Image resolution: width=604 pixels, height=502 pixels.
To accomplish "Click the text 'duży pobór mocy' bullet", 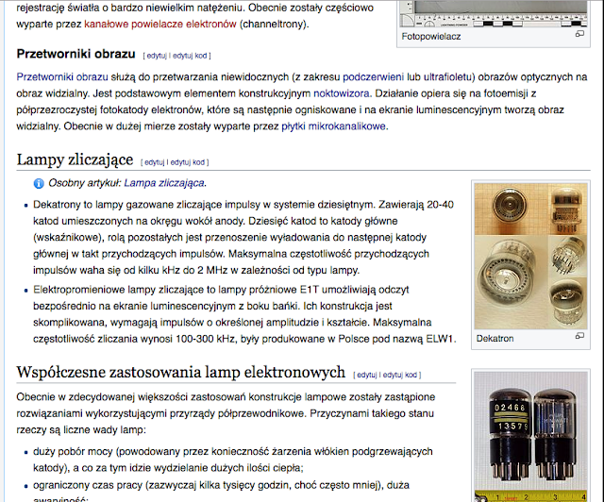I will pyautogui.click(x=74, y=452).
